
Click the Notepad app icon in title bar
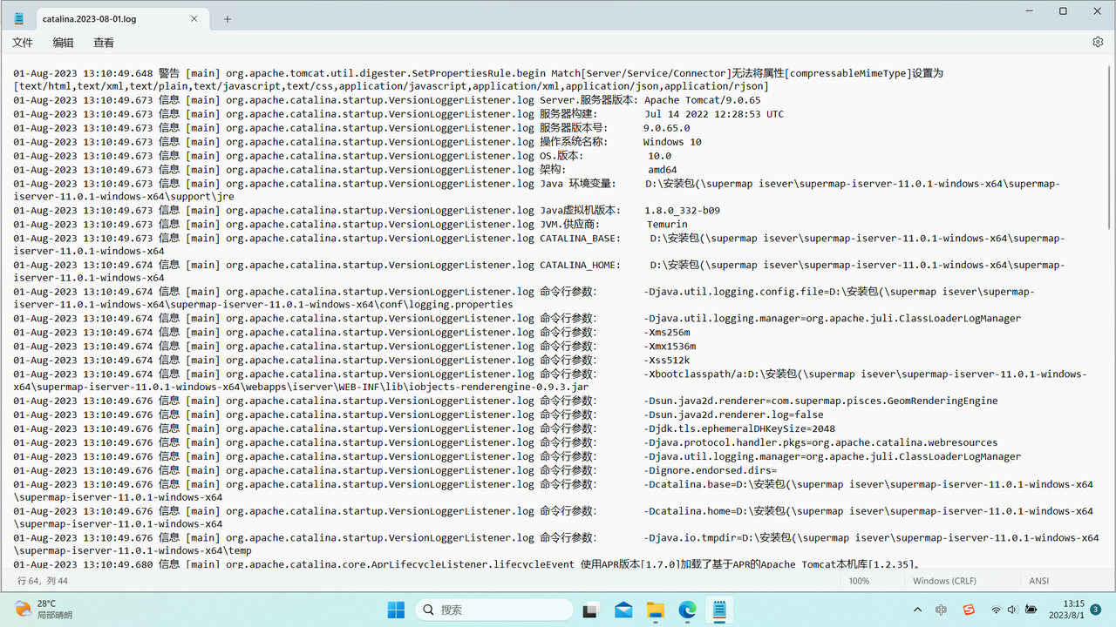click(x=19, y=18)
